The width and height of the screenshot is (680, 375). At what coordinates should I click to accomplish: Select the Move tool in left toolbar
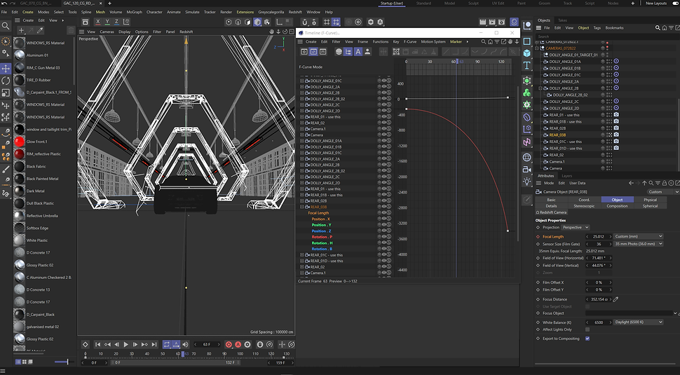(6, 68)
